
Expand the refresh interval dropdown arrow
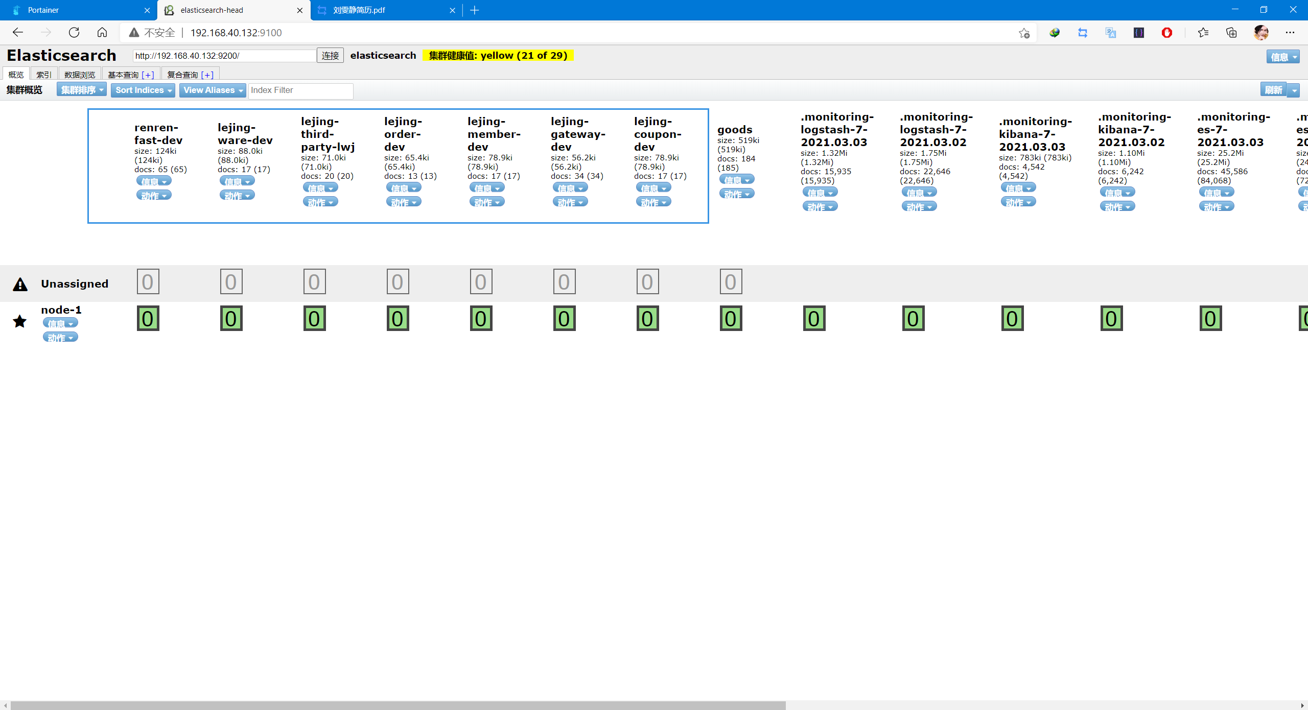tap(1293, 90)
